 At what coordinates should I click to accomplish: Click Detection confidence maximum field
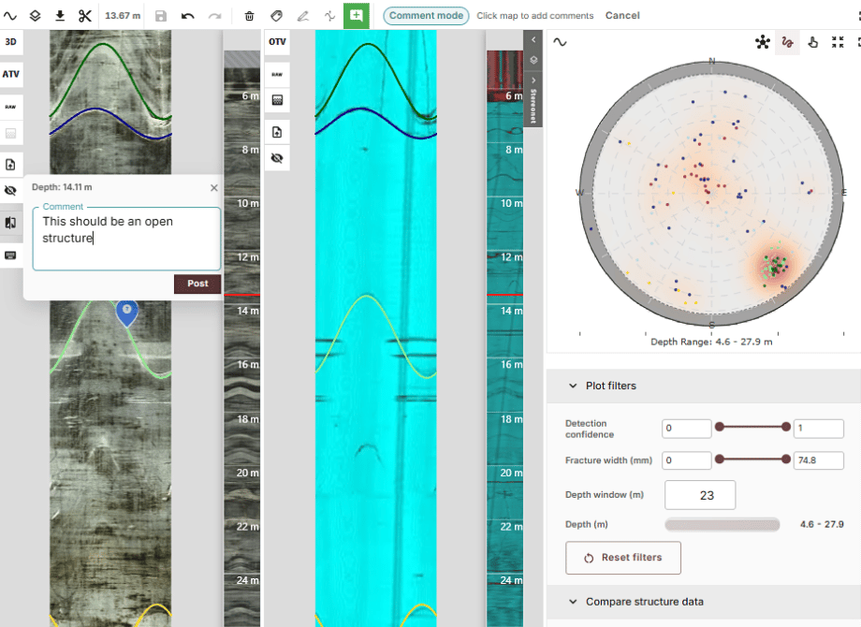coord(818,429)
